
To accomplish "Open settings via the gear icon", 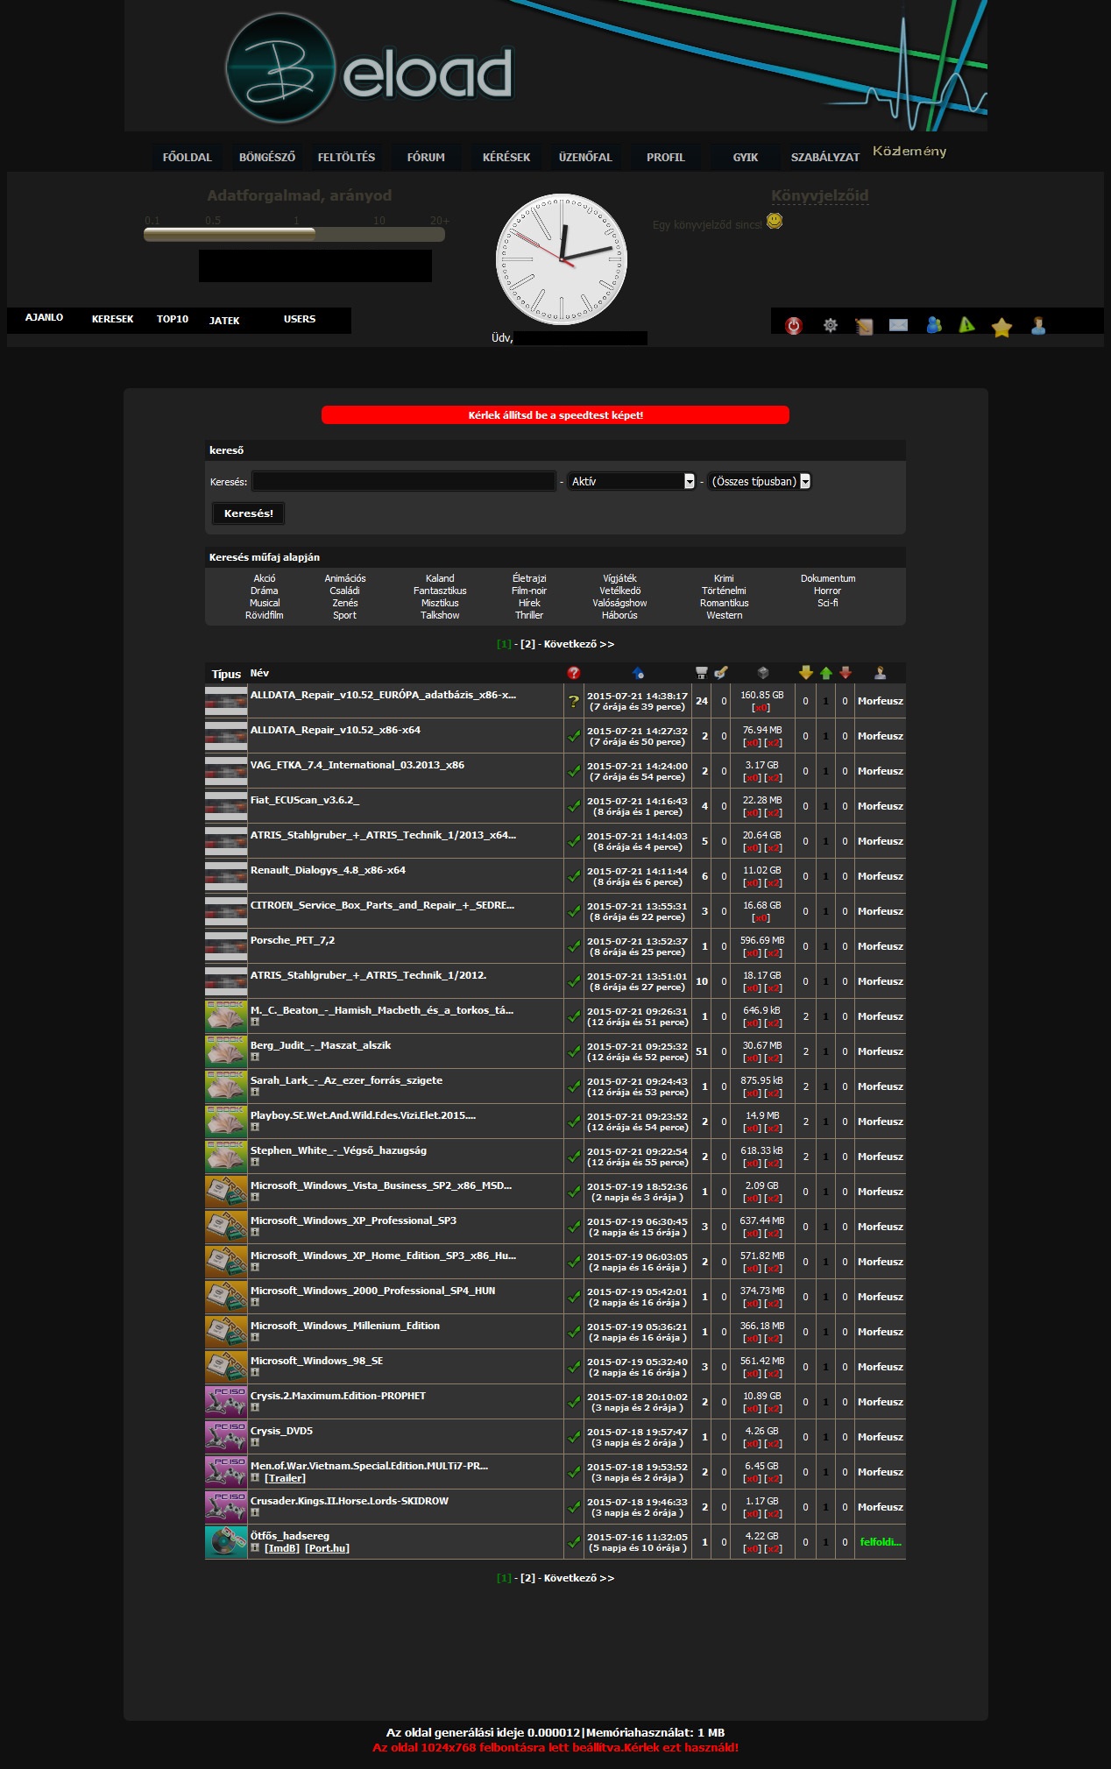I will [830, 326].
